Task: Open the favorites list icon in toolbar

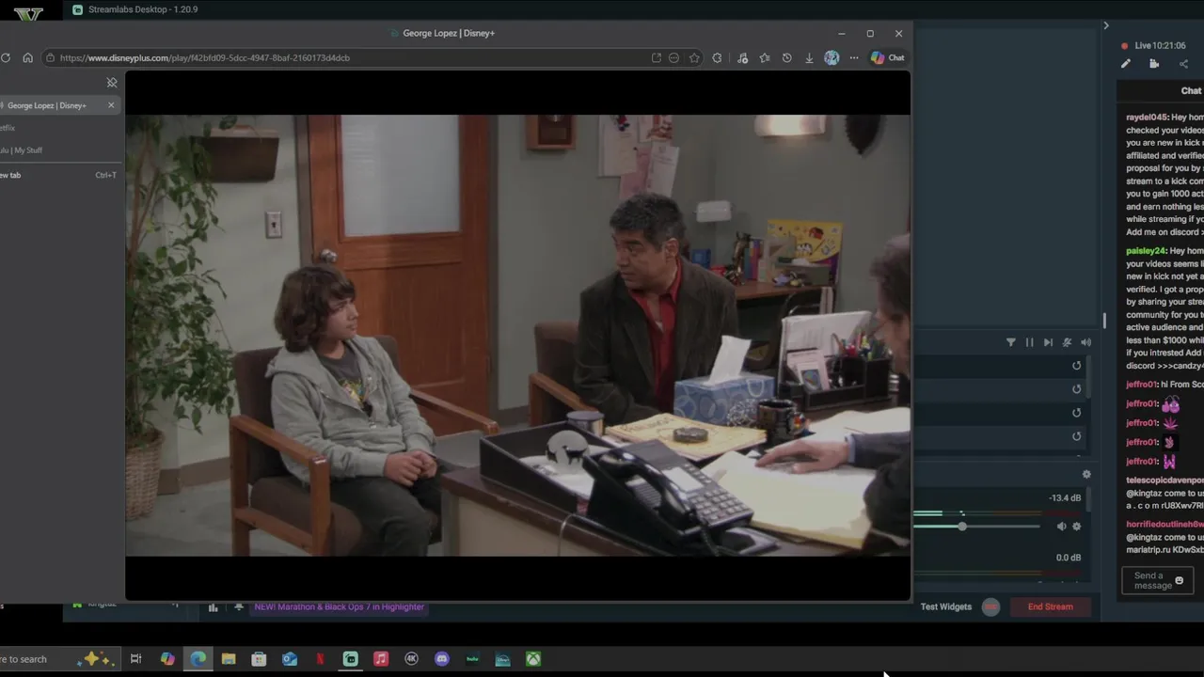Action: pos(764,57)
